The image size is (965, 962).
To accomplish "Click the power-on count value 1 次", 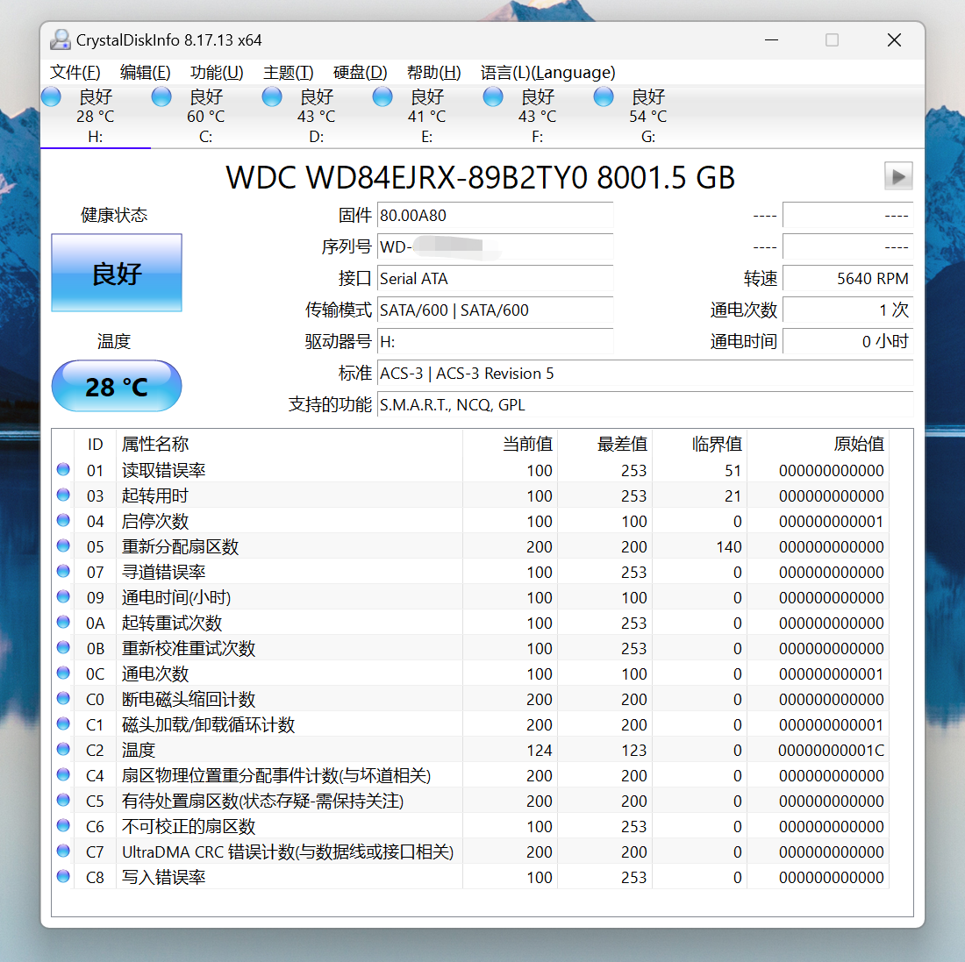I will [847, 310].
